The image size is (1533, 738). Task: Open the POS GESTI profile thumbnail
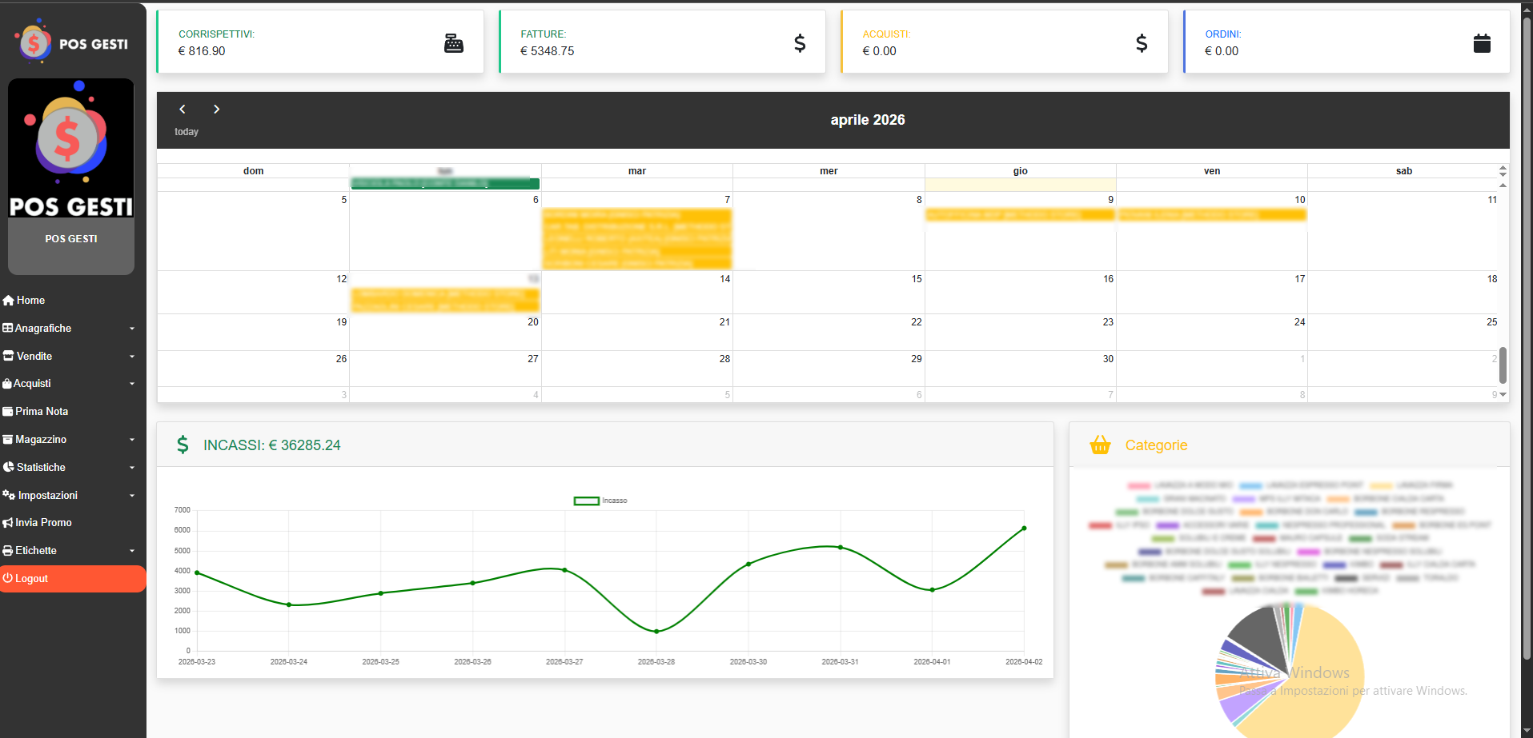[71, 149]
